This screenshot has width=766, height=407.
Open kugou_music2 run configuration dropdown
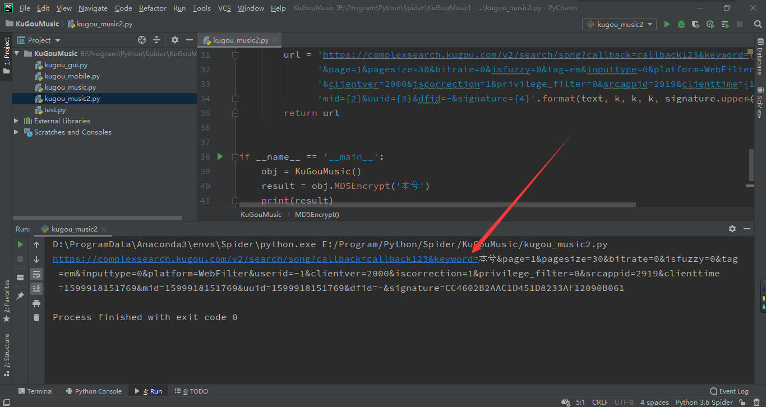[x=619, y=24]
